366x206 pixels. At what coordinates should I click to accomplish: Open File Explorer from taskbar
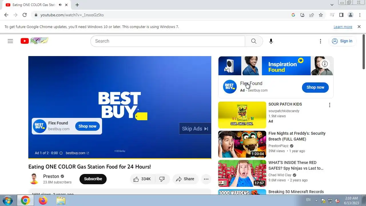click(x=61, y=201)
